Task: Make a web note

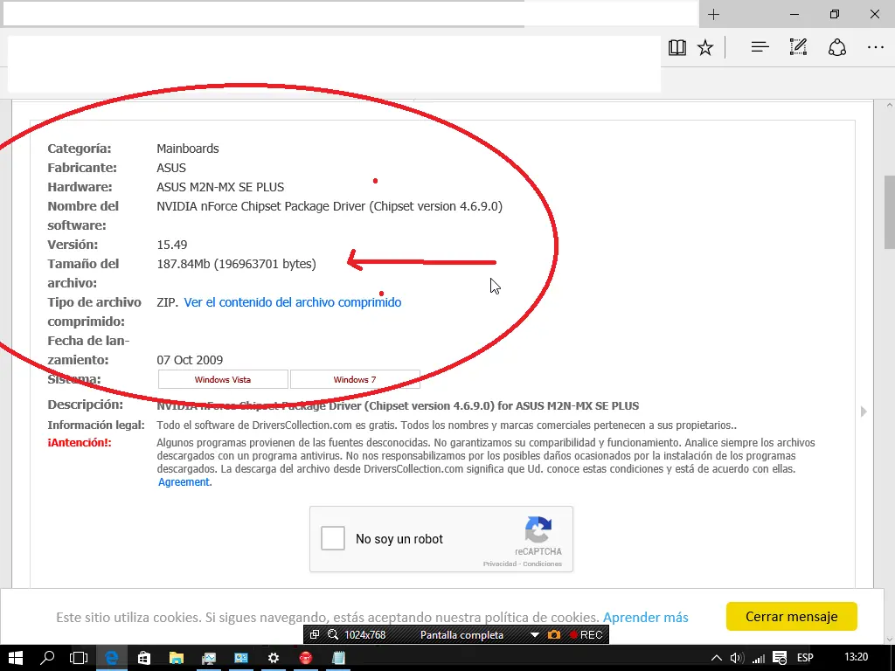Action: [798, 47]
